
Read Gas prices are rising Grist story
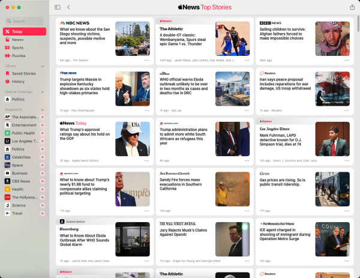pos(283,182)
